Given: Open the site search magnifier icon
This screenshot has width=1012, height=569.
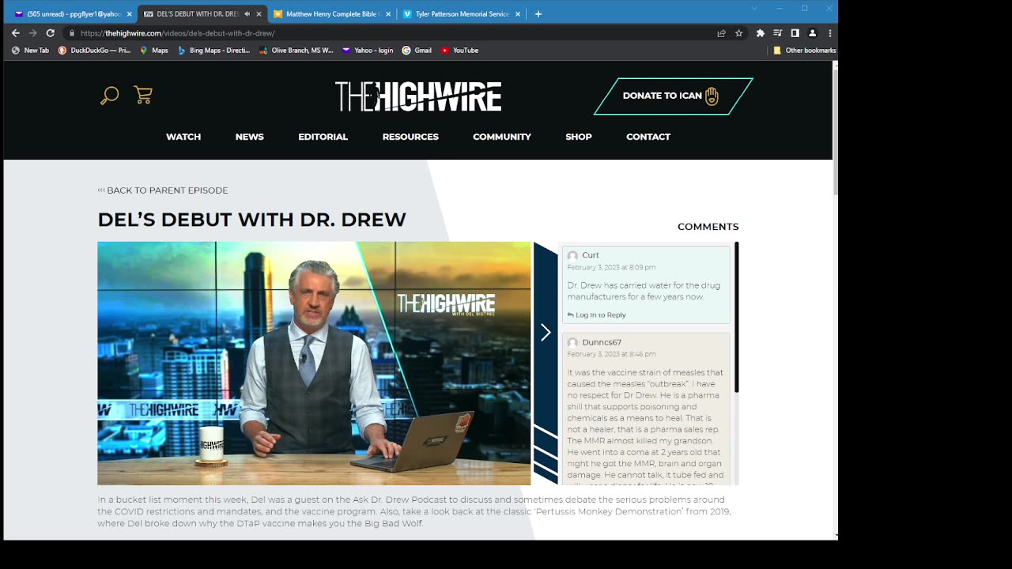Looking at the screenshot, I should tap(109, 96).
